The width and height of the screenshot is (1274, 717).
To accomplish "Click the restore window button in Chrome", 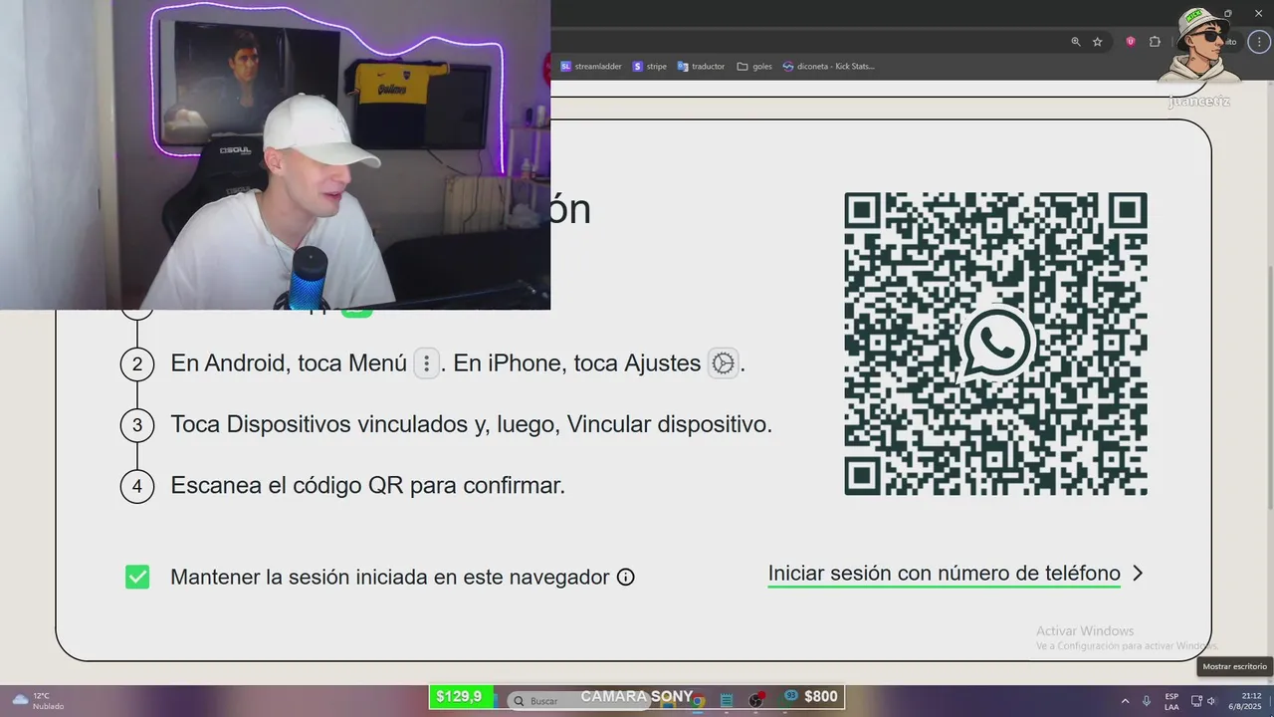I will point(1227,13).
